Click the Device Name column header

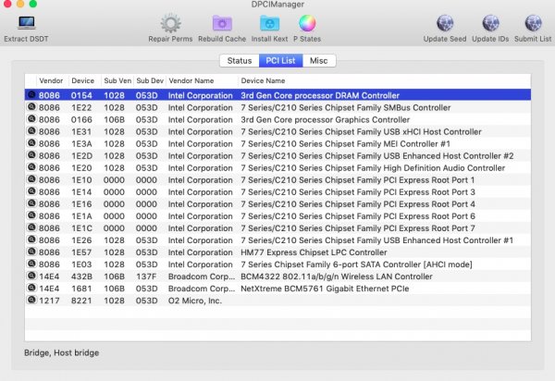tap(263, 80)
